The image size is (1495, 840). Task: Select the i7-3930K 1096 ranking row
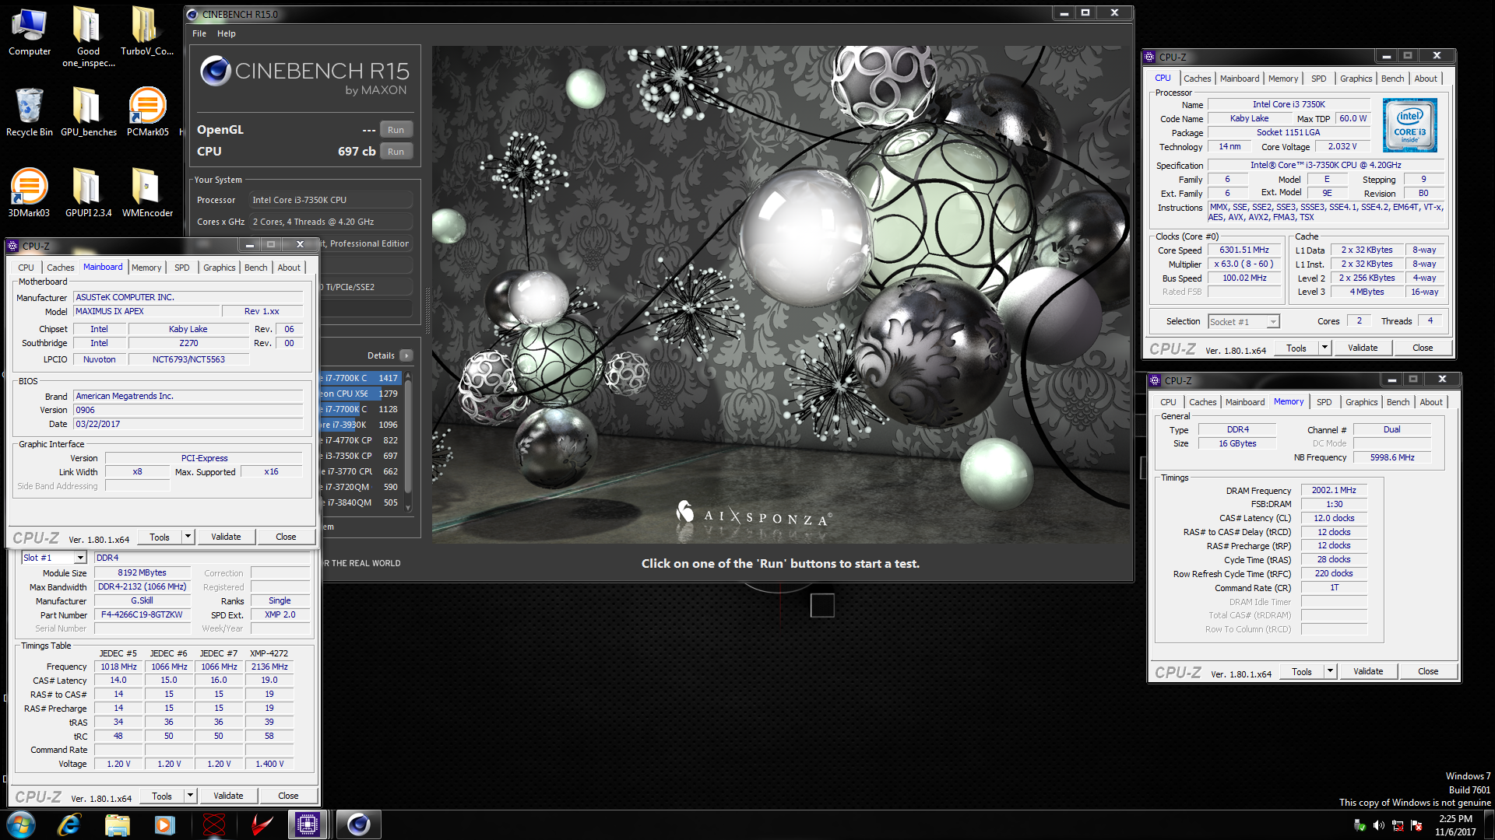coord(360,425)
